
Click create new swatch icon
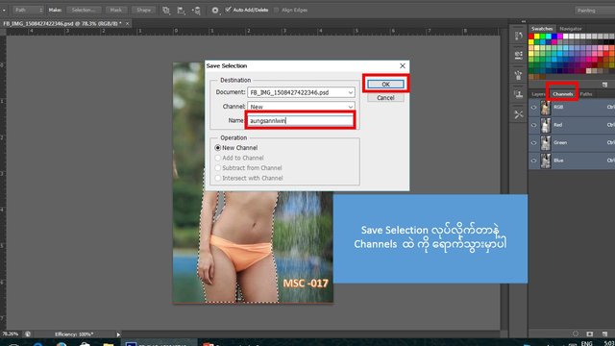604,85
